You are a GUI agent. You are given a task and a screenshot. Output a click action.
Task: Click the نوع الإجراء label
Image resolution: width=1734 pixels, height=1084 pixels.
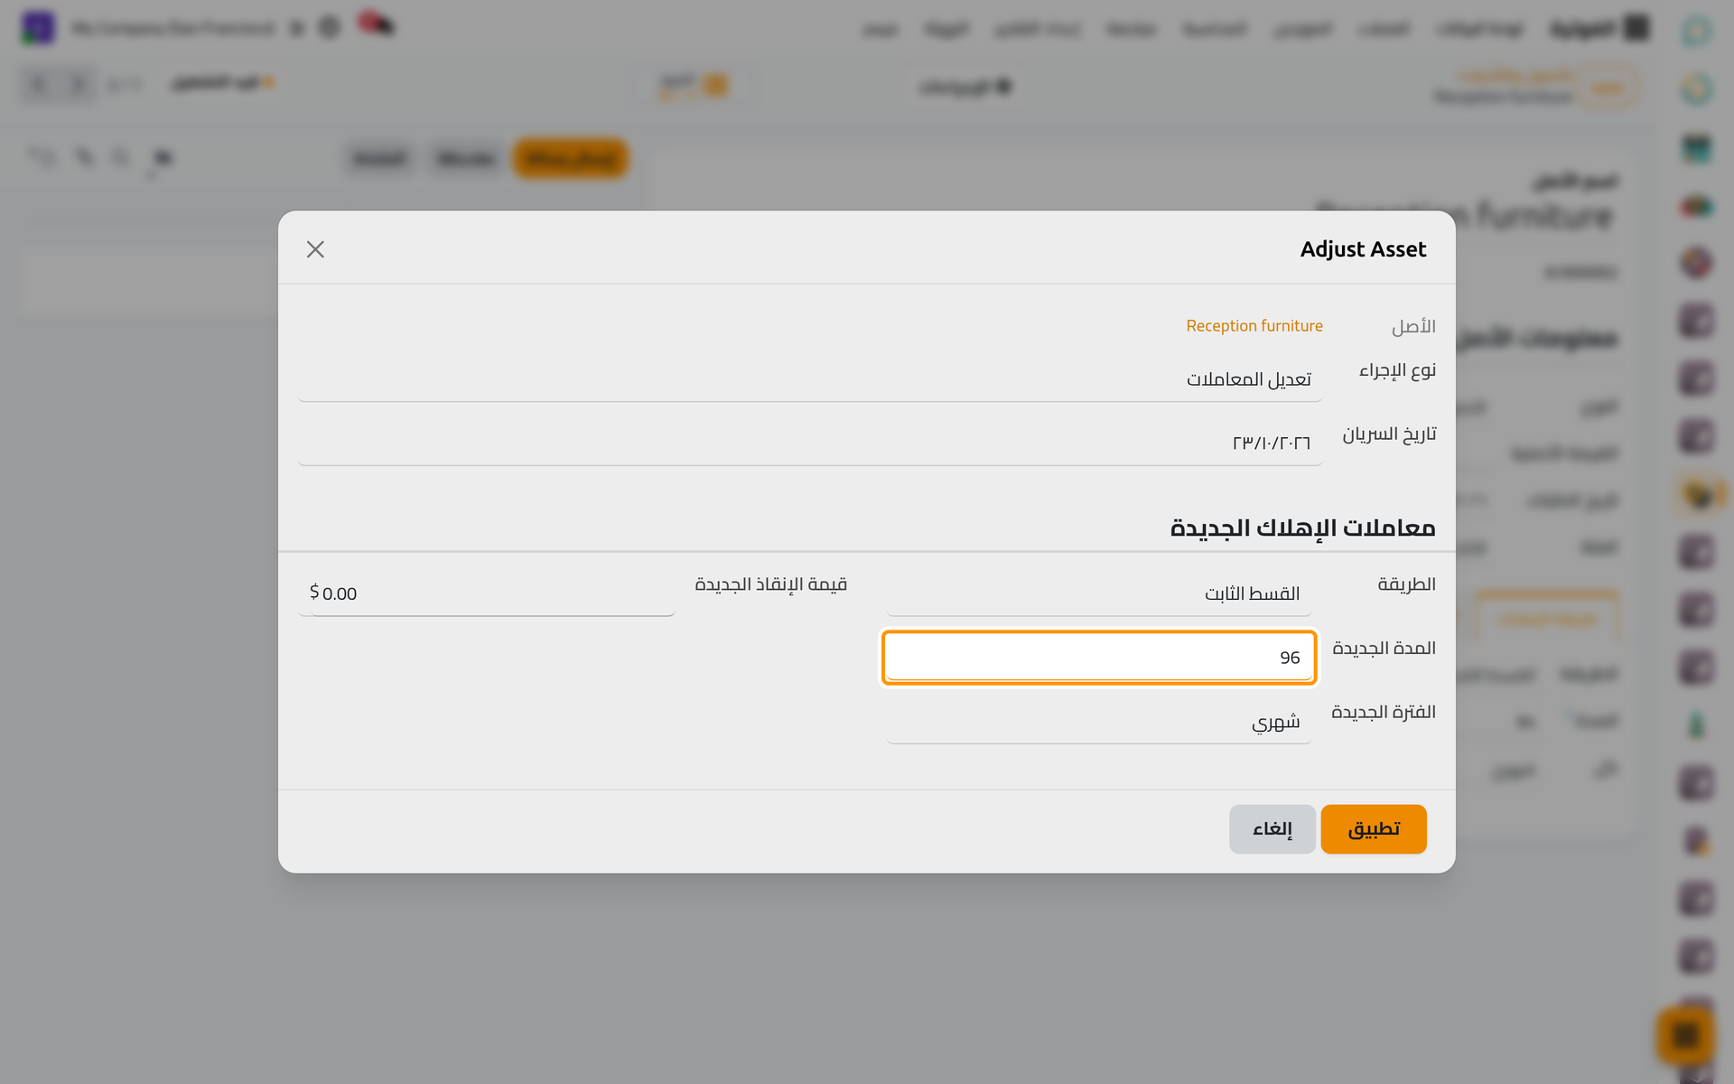click(1397, 370)
